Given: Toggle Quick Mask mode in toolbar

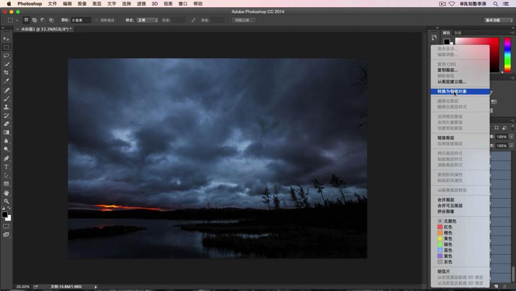Looking at the screenshot, I should click(x=7, y=226).
